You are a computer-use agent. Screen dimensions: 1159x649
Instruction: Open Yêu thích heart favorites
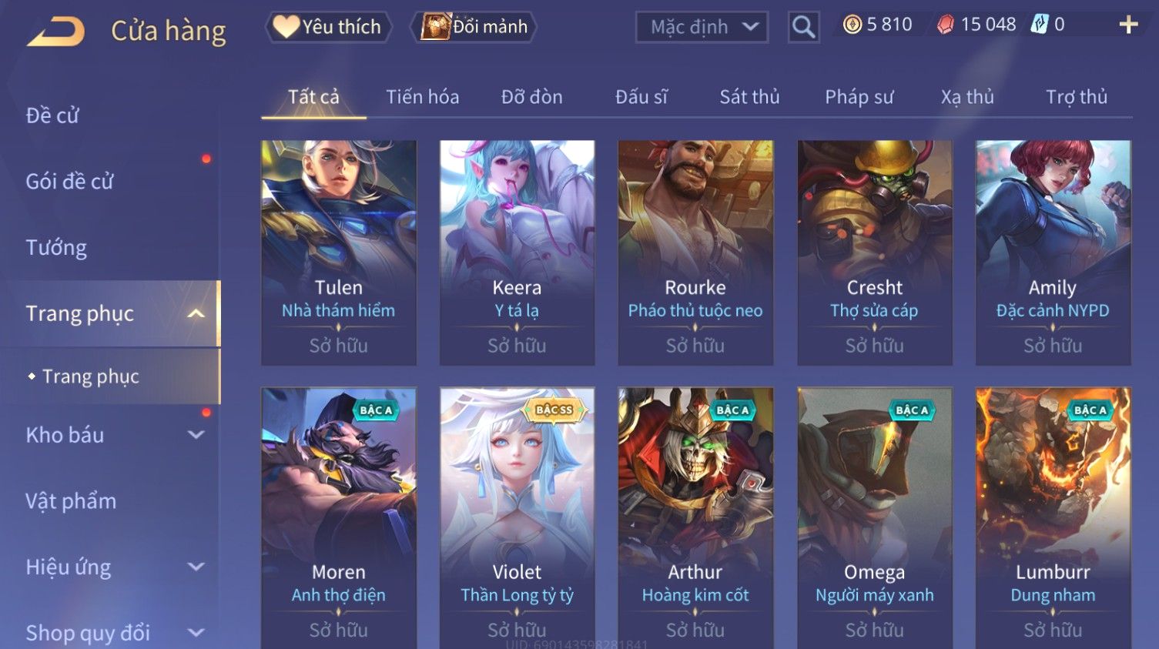tap(329, 27)
